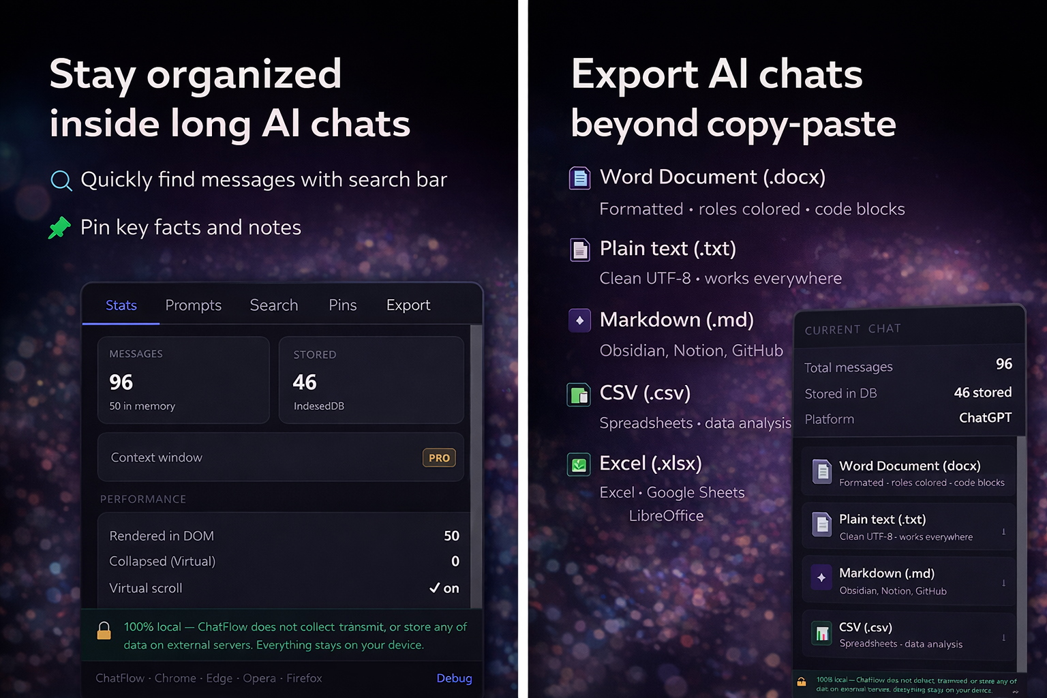
Task: Select the Word Document (.docx) file icon
Action: (x=579, y=178)
